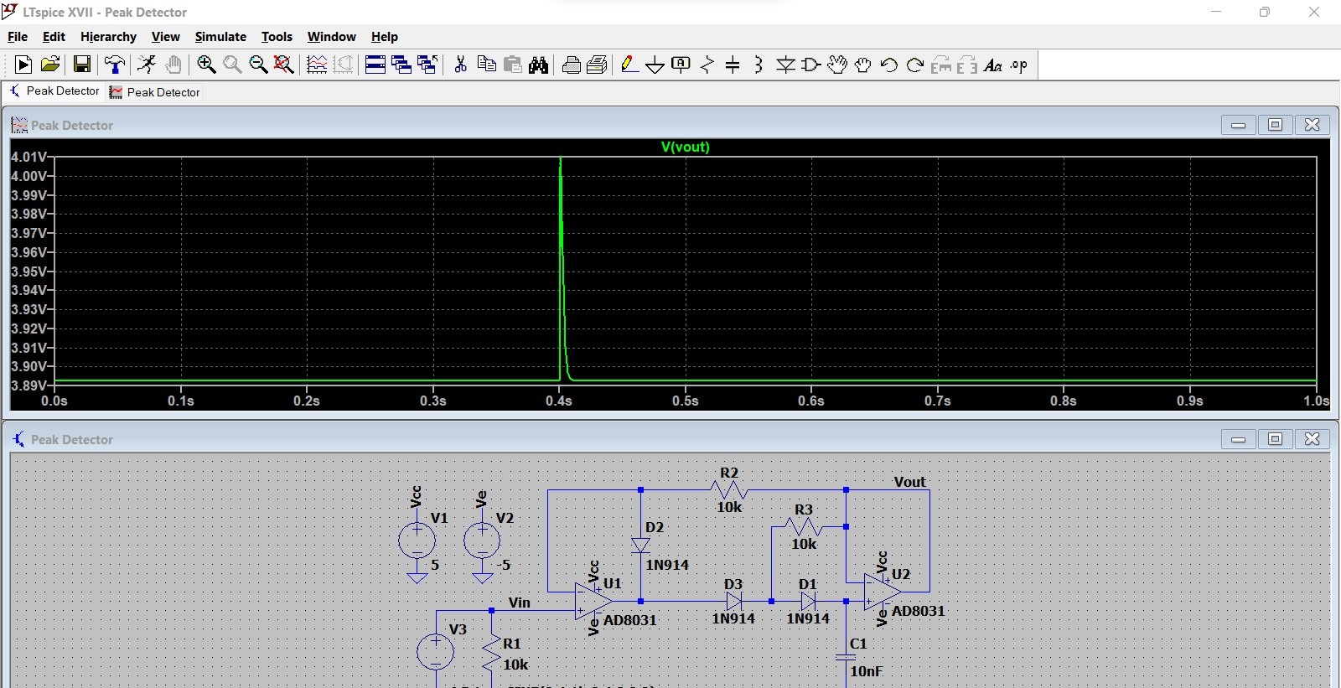The width and height of the screenshot is (1341, 688).
Task: Click the Vin net label
Action: (520, 603)
